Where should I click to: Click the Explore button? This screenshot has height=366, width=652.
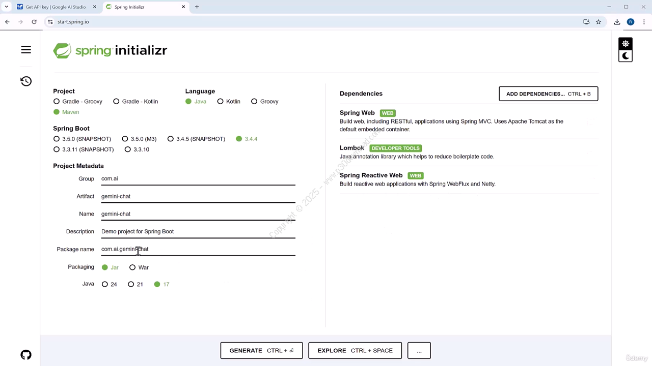point(355,350)
